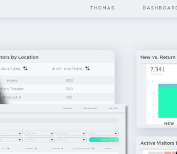Open the Company filter dropdown in front window
Screen dimensions: 177x154
(40, 140)
